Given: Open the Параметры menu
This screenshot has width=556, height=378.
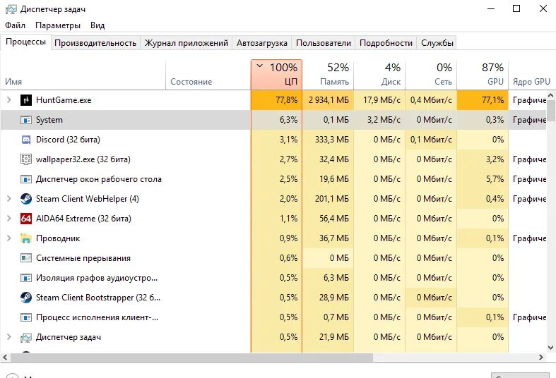Looking at the screenshot, I should click(58, 25).
